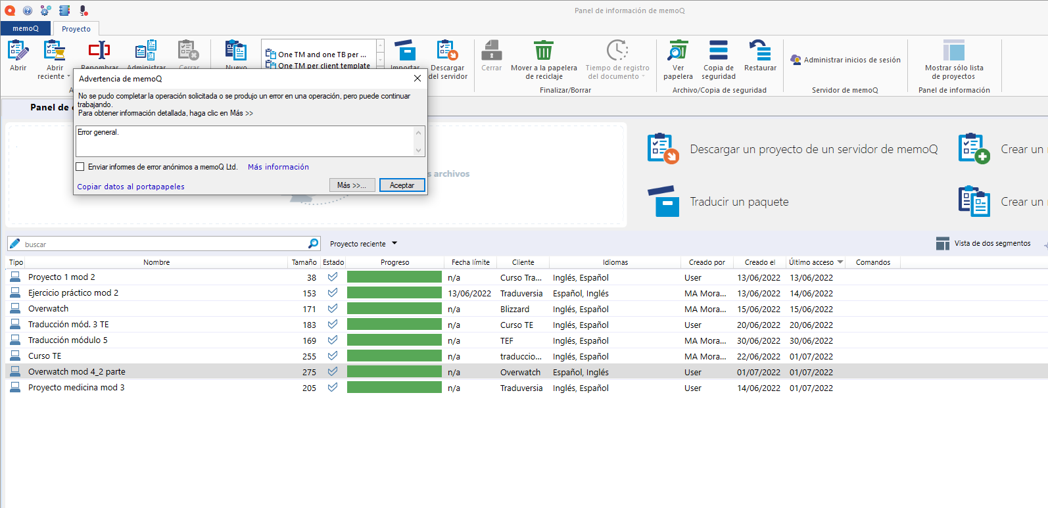Toggle Mostrar sólo lista de proyectos

tap(954, 60)
